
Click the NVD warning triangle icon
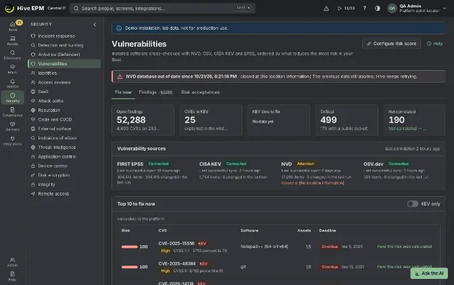[x=120, y=77]
